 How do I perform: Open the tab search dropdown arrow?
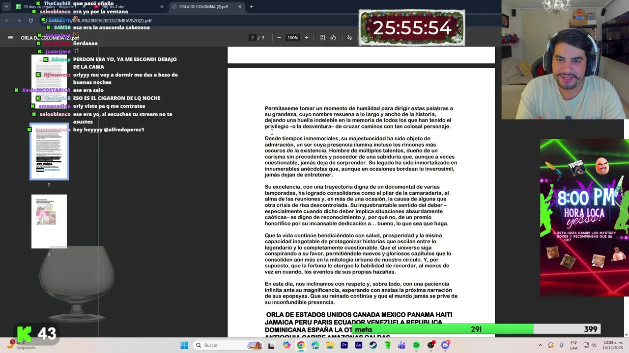click(6, 7)
